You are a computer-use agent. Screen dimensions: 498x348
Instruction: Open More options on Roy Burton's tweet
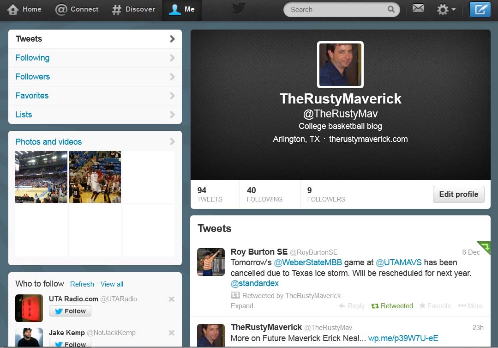pos(470,306)
